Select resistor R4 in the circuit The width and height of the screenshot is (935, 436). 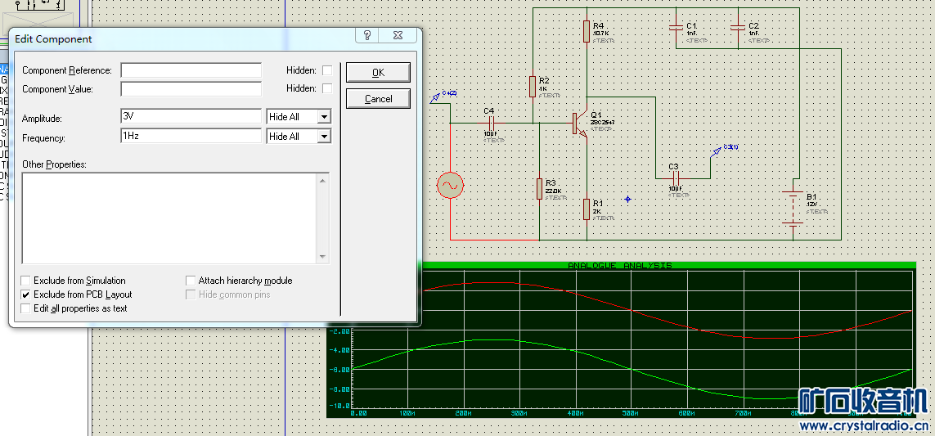coord(587,31)
